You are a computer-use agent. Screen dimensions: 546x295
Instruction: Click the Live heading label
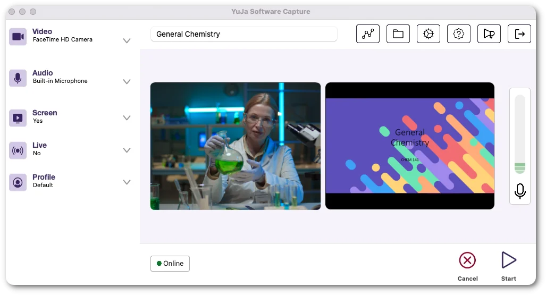[39, 145]
